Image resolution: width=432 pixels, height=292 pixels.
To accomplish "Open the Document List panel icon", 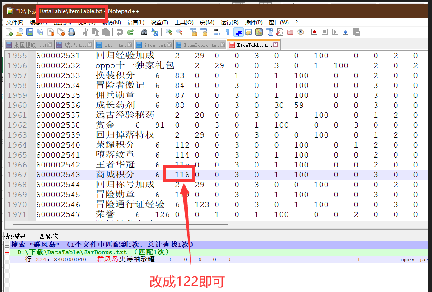I will [269, 32].
